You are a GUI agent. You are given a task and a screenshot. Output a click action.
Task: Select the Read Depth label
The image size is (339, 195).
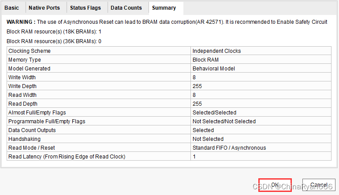(22, 104)
